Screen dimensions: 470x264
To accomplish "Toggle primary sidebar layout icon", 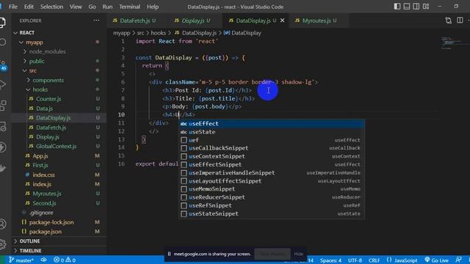I will pyautogui.click(x=397, y=7).
